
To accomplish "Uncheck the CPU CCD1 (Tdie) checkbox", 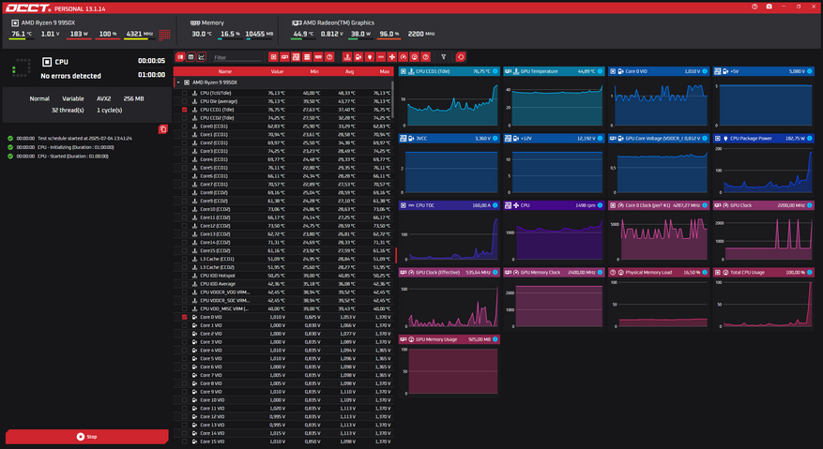I will coord(185,110).
